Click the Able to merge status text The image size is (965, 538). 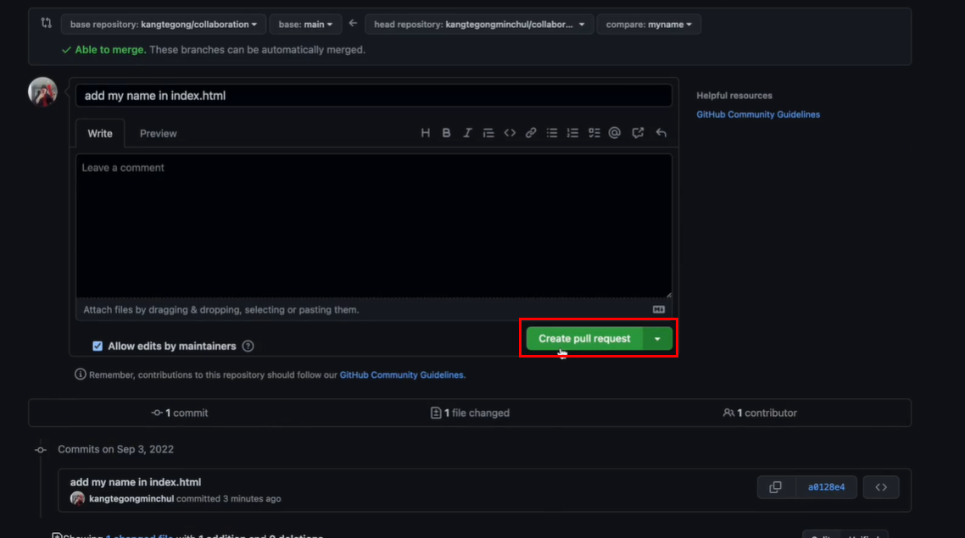point(110,50)
